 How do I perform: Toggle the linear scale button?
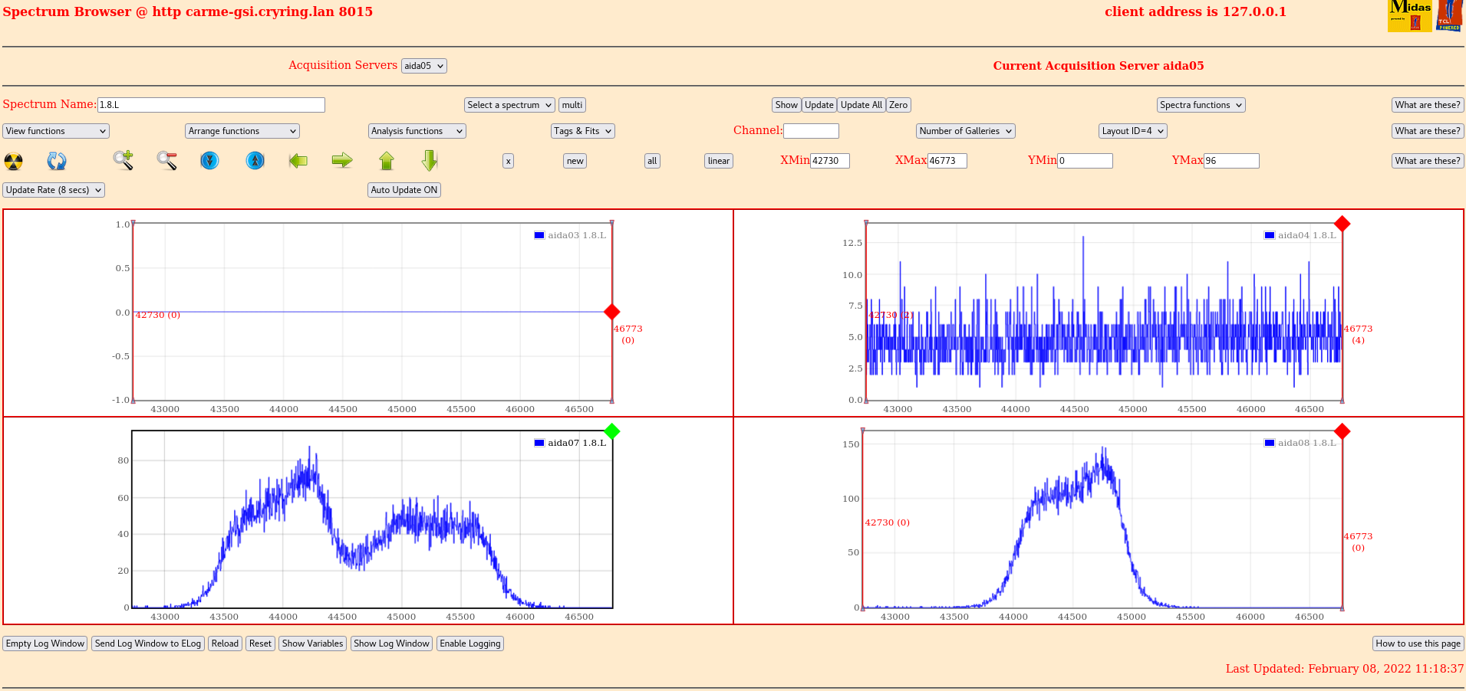coord(719,161)
